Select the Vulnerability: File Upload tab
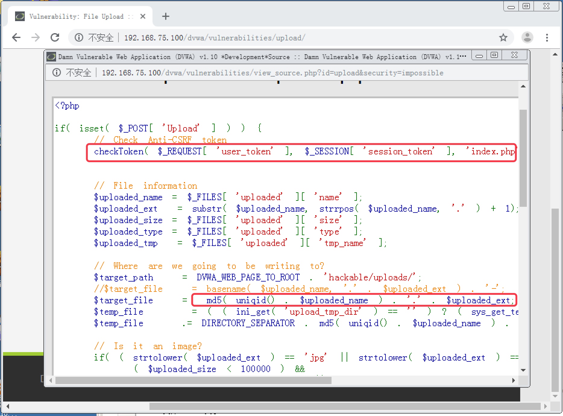Image resolution: width=563 pixels, height=416 pixels. click(80, 16)
